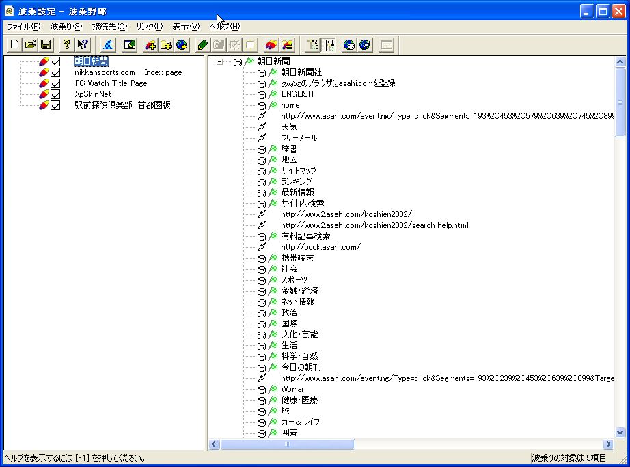This screenshot has width=630, height=467.
Task: Select the フリーメール link item
Action: pyautogui.click(x=299, y=138)
